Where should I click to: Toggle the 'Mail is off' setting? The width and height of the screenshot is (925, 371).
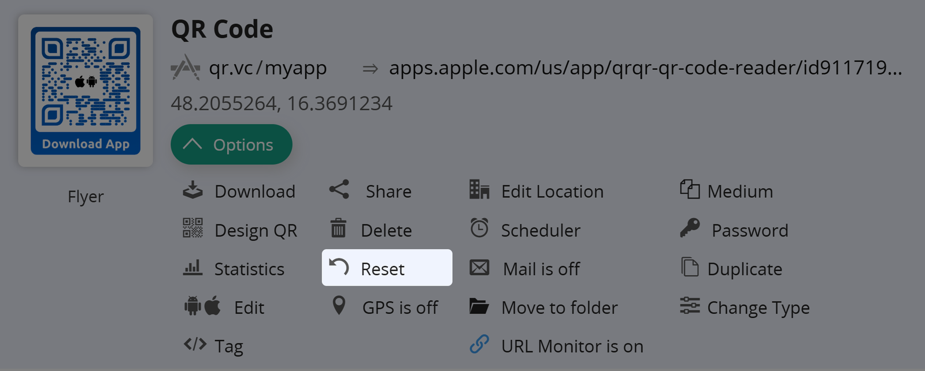541,269
